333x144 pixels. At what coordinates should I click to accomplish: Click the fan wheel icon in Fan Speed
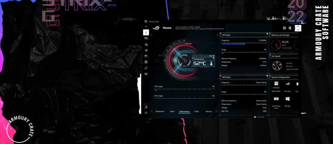click(277, 66)
